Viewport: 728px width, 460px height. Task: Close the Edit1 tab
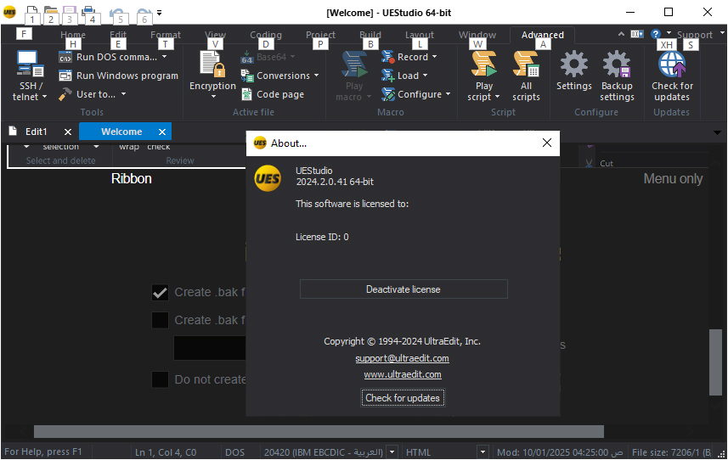pyautogui.click(x=68, y=132)
